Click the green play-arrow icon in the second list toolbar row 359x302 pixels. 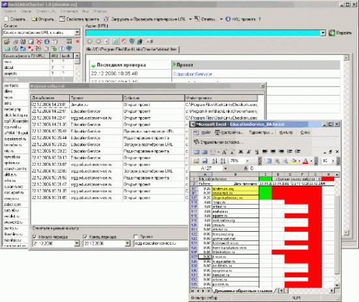click(54, 48)
